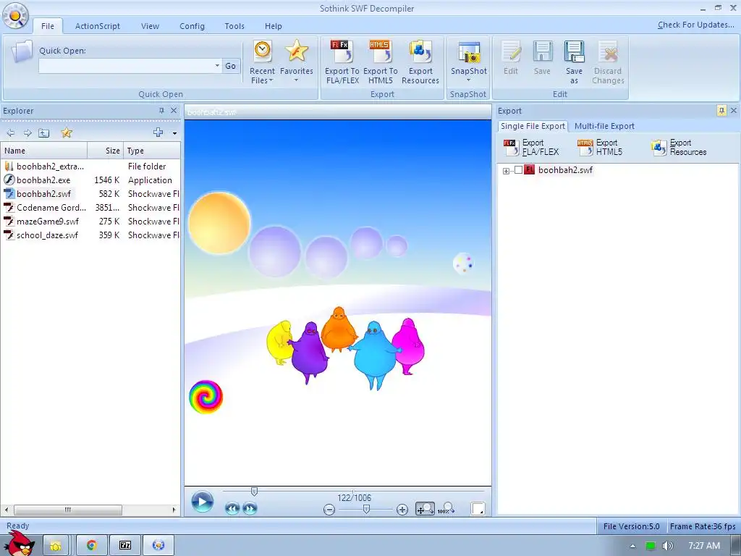This screenshot has height=556, width=741.
Task: Zoom out the preview
Action: (329, 510)
